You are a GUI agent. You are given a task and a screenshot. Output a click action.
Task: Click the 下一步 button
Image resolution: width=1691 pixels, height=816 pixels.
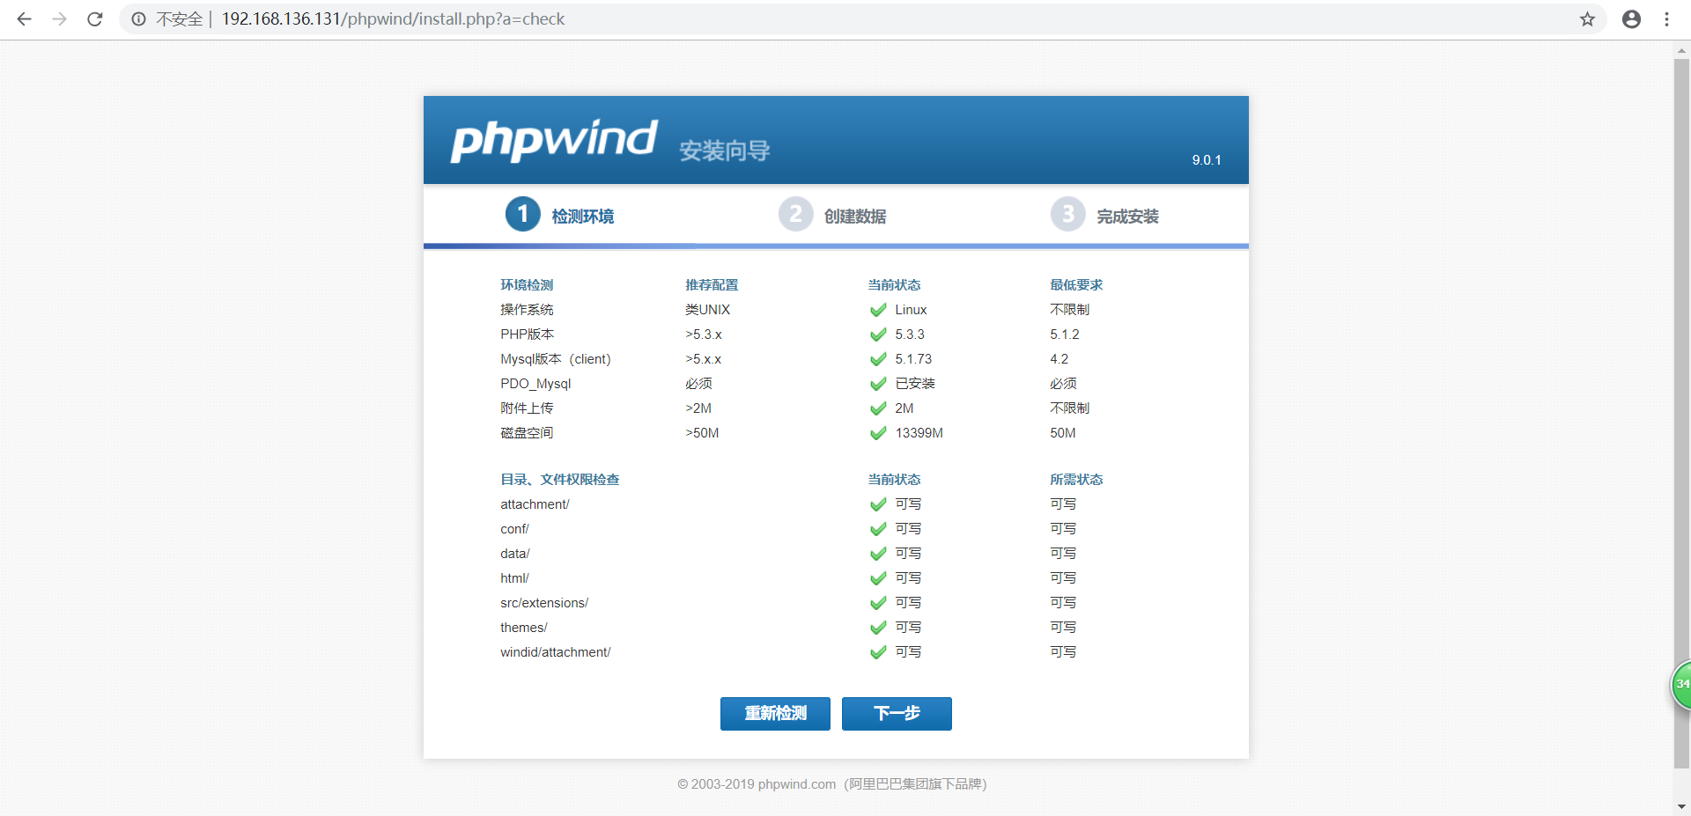pos(897,714)
